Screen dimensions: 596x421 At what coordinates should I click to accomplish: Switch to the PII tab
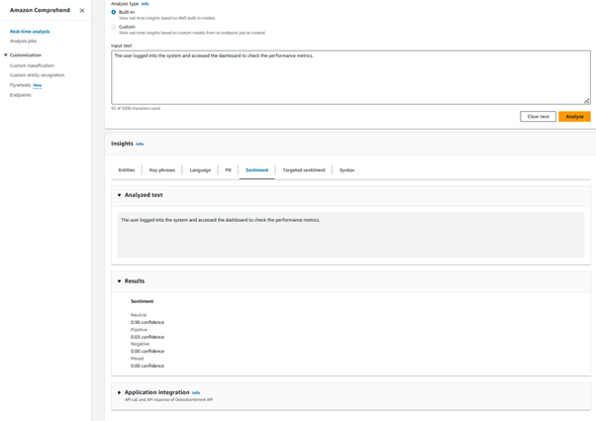point(228,170)
